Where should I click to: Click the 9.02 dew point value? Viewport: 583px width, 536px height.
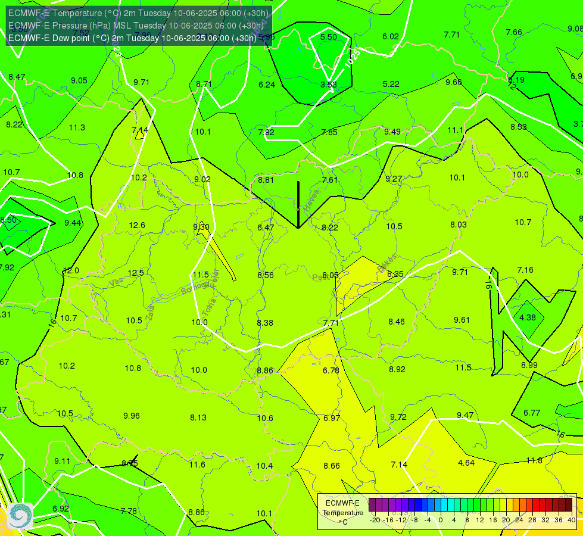(x=202, y=179)
